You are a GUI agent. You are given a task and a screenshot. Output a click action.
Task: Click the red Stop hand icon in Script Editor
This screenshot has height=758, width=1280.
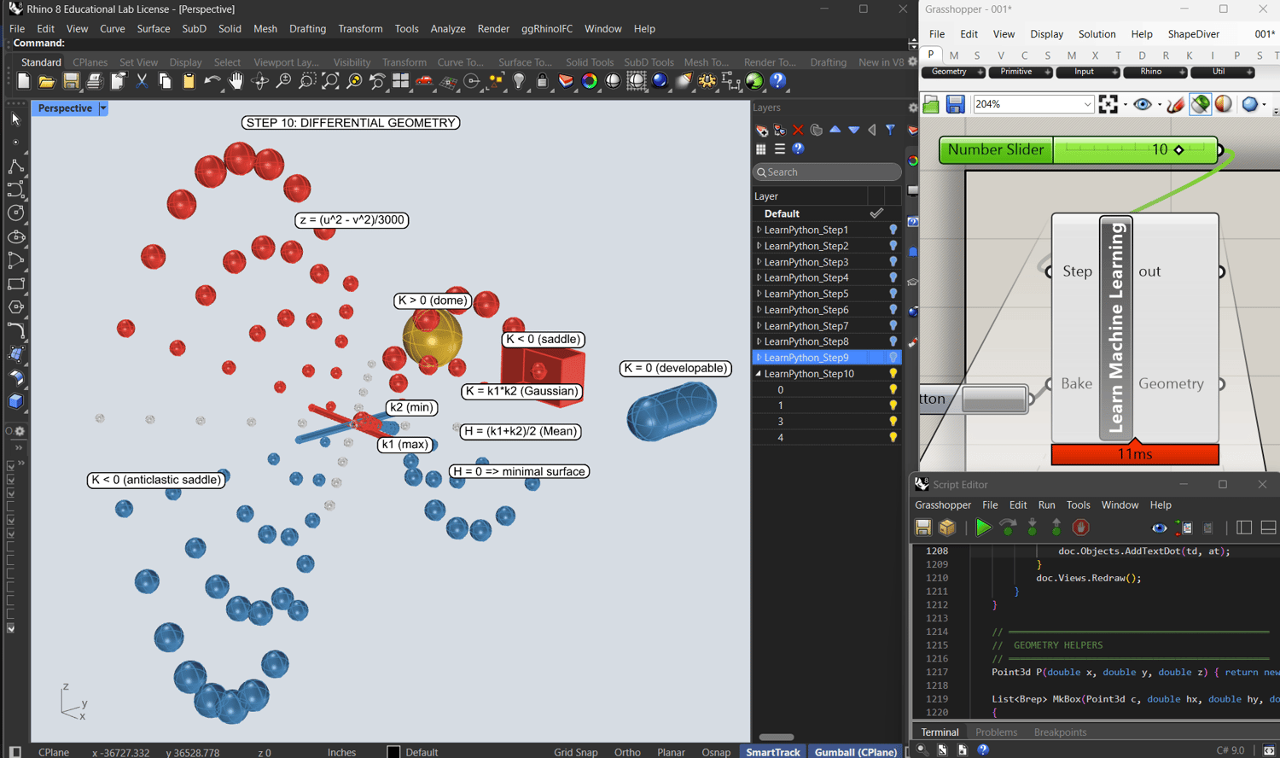tap(1080, 528)
